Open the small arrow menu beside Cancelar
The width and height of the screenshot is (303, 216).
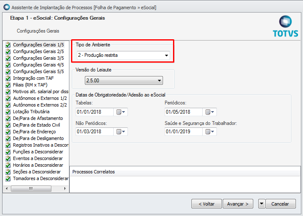pyautogui.click(x=262, y=203)
